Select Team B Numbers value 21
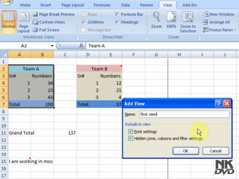The width and height of the screenshot is (239, 179). point(111,90)
